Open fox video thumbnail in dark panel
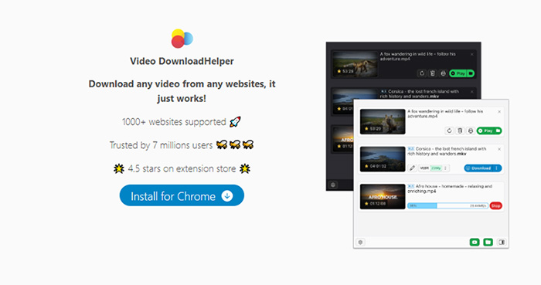Viewport: 541px width, 285px height. coord(355,64)
